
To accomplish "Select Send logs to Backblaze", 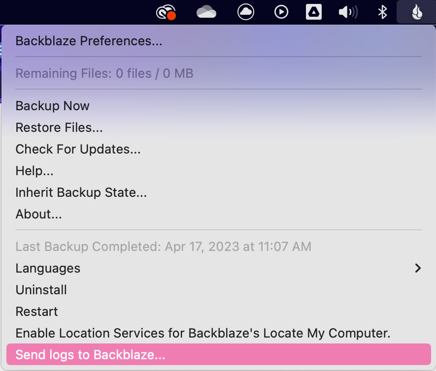I will pos(219,355).
